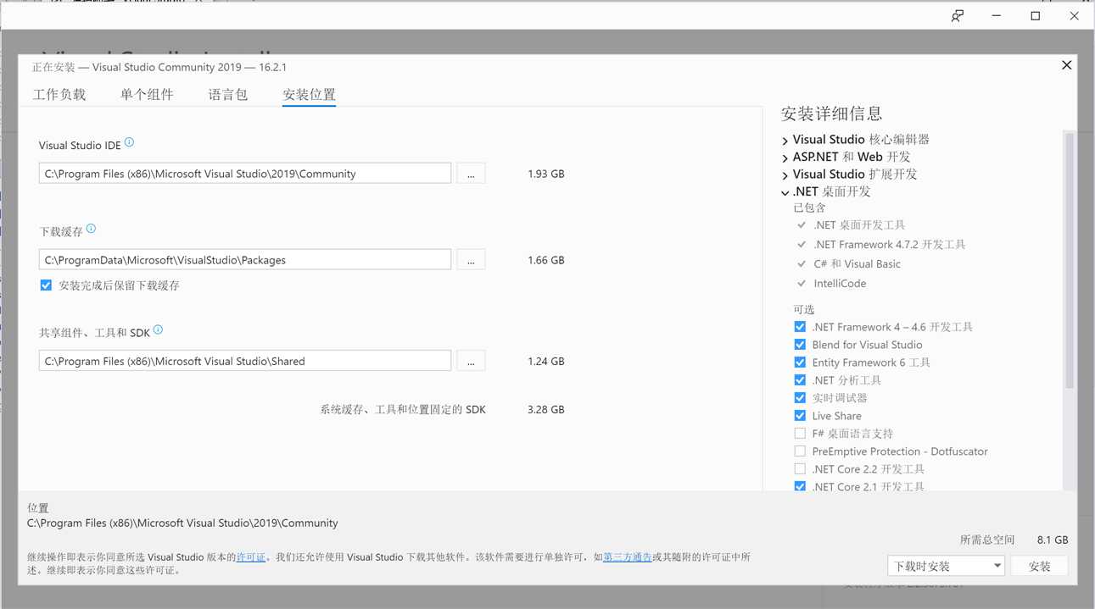The height and width of the screenshot is (609, 1095).
Task: Switch to 单个组件 tab
Action: coord(147,95)
